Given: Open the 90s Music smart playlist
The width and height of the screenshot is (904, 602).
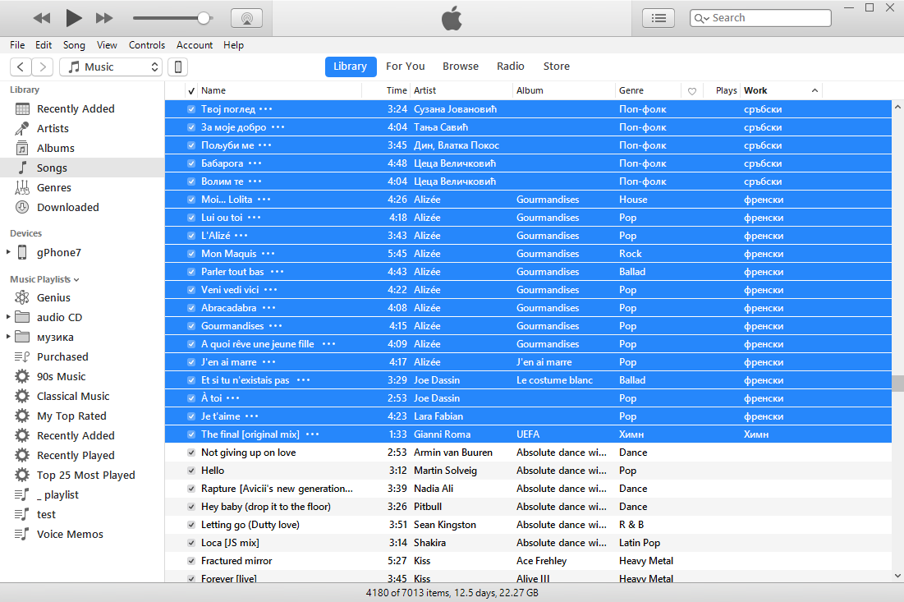Looking at the screenshot, I should (61, 376).
